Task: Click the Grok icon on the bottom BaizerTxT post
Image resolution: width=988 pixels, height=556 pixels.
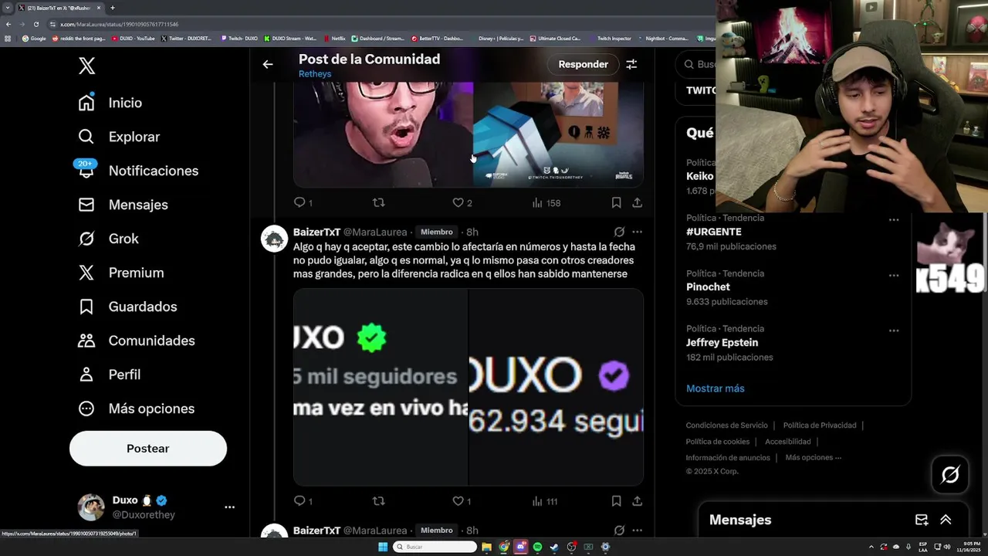Action: coord(619,531)
